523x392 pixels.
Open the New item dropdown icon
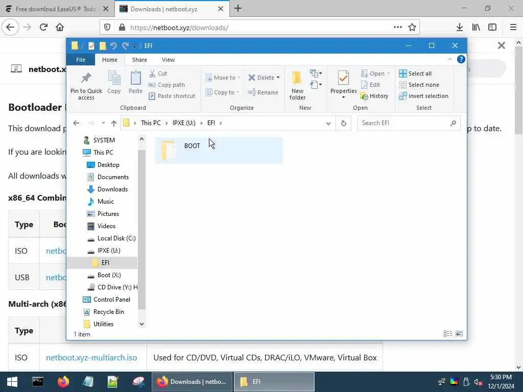316,73
